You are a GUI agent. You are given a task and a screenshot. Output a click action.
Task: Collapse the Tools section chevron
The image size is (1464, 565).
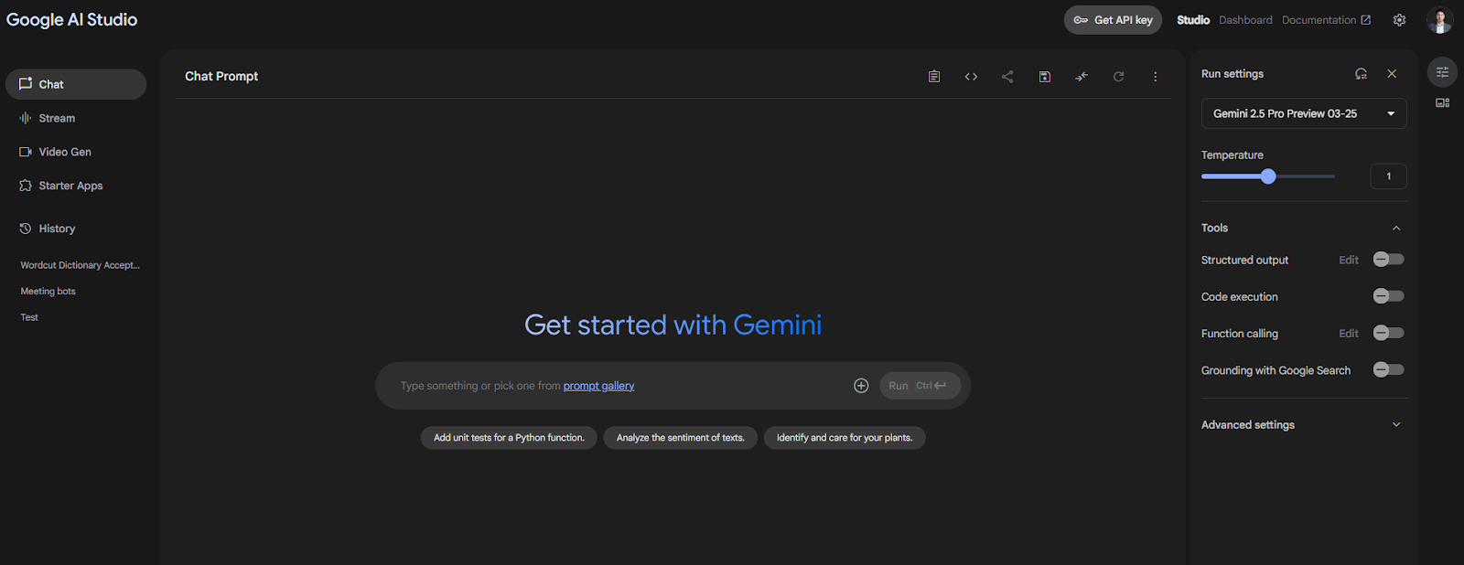tap(1396, 228)
